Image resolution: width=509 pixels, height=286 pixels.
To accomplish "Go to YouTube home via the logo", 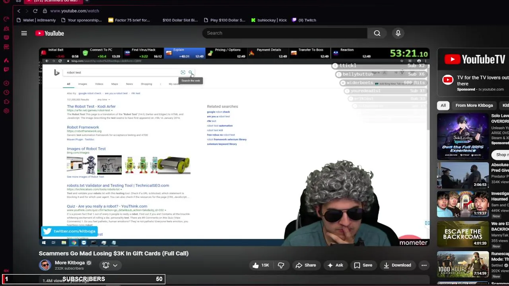I will (49, 33).
